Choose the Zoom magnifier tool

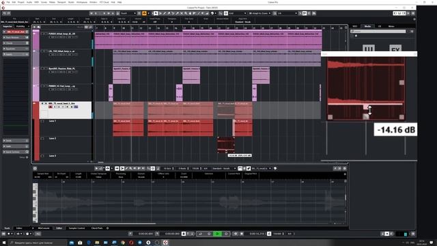[x=186, y=13]
